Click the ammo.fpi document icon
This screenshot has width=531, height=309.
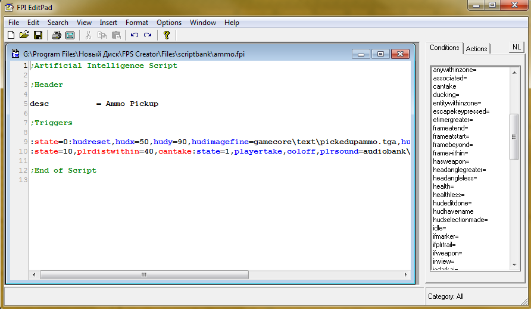[x=15, y=54]
